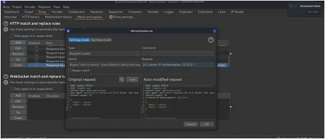
Task: Switch to Bambda mode
Action: 101,40
